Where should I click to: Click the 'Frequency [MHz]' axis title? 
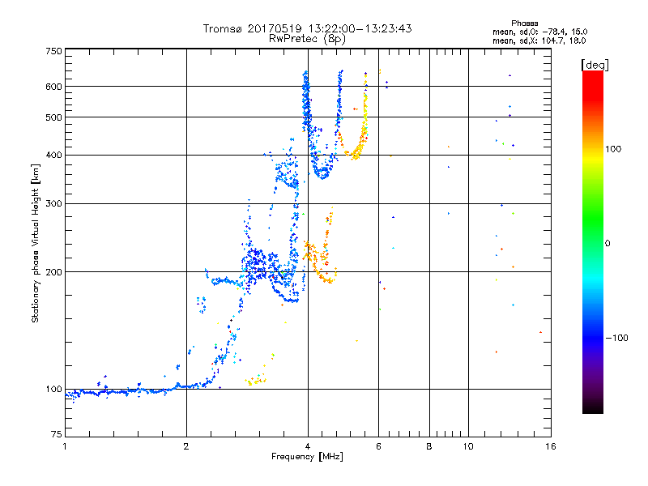pyautogui.click(x=307, y=457)
